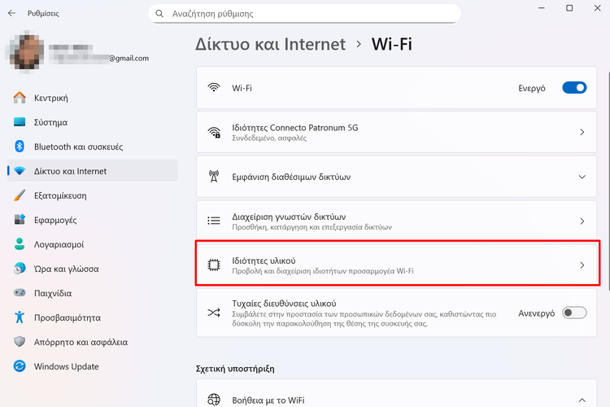Open Ιδιότητες υλικού chevron arrow
Image resolution: width=610 pixels, height=407 pixels.
(582, 265)
